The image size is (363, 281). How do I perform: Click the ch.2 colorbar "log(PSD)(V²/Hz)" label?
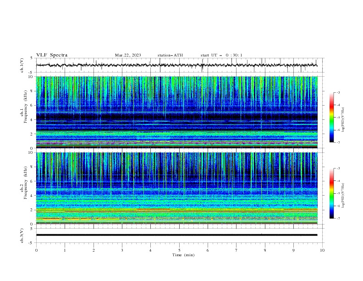[343, 195]
